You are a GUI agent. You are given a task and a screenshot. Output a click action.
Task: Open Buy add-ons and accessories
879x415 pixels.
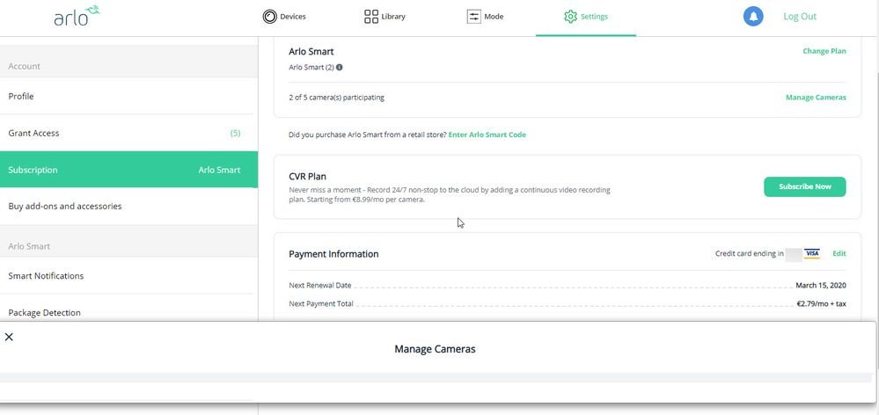pyautogui.click(x=127, y=206)
